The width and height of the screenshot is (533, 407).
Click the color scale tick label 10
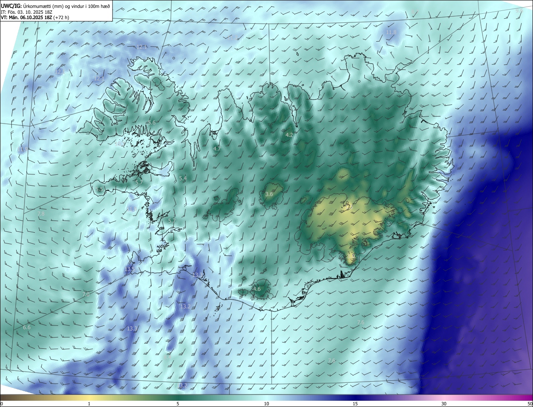tap(266, 404)
